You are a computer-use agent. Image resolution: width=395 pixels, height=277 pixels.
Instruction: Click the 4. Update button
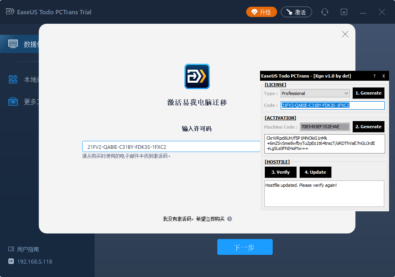tap(315, 172)
